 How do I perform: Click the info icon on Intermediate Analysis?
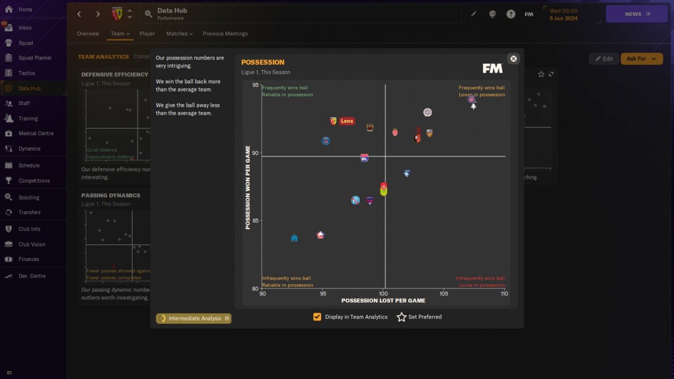[x=227, y=318]
